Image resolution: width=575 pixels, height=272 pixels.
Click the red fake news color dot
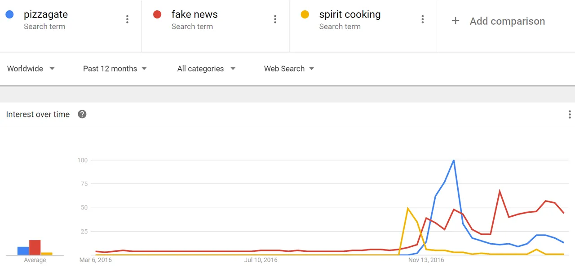(x=157, y=14)
